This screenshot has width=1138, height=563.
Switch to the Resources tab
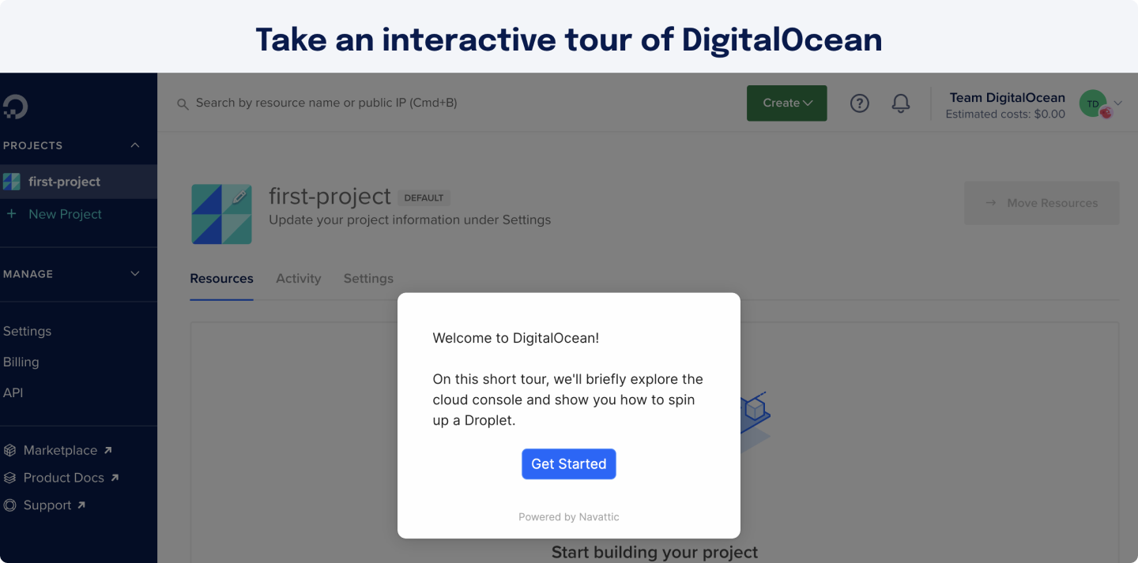tap(222, 279)
